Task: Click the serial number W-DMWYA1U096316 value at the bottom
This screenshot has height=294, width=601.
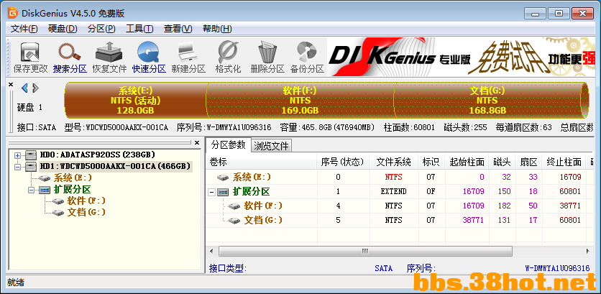Action: 557,268
